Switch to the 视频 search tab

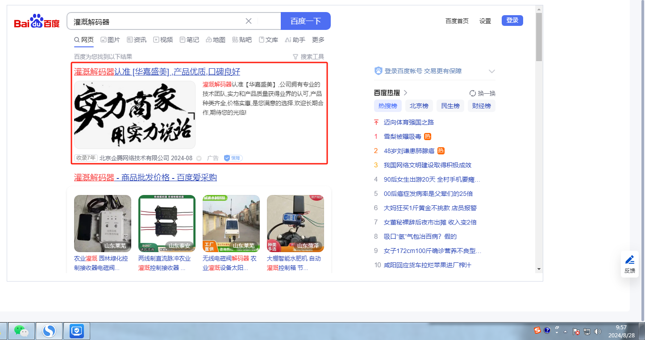pyautogui.click(x=163, y=40)
